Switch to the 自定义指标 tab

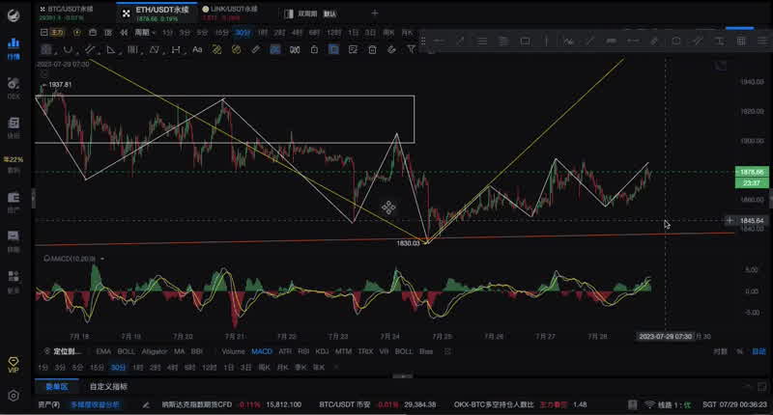point(106,385)
